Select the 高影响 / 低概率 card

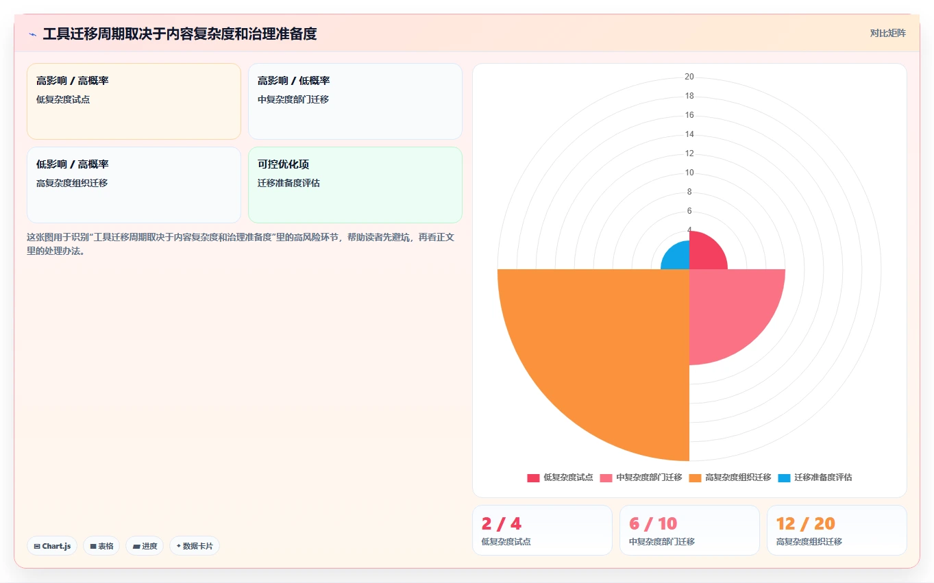[355, 101]
